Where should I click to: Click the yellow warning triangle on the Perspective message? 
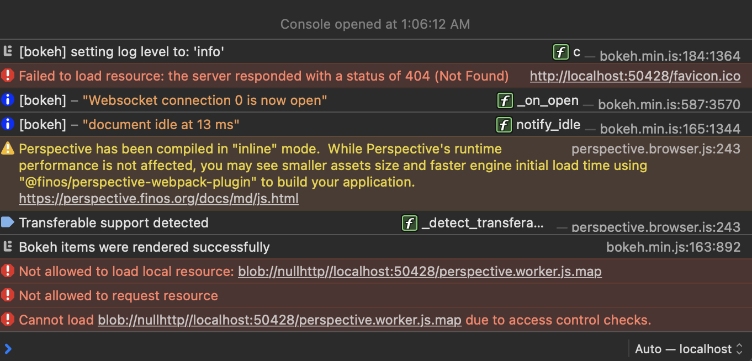click(x=8, y=148)
